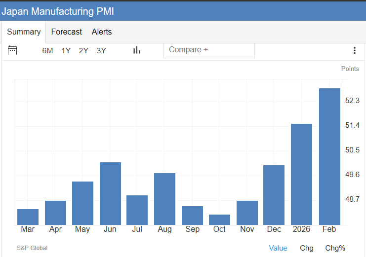Viewport: 366px width, 257px height.
Task: Click the June bar in chart
Action: tap(110, 193)
